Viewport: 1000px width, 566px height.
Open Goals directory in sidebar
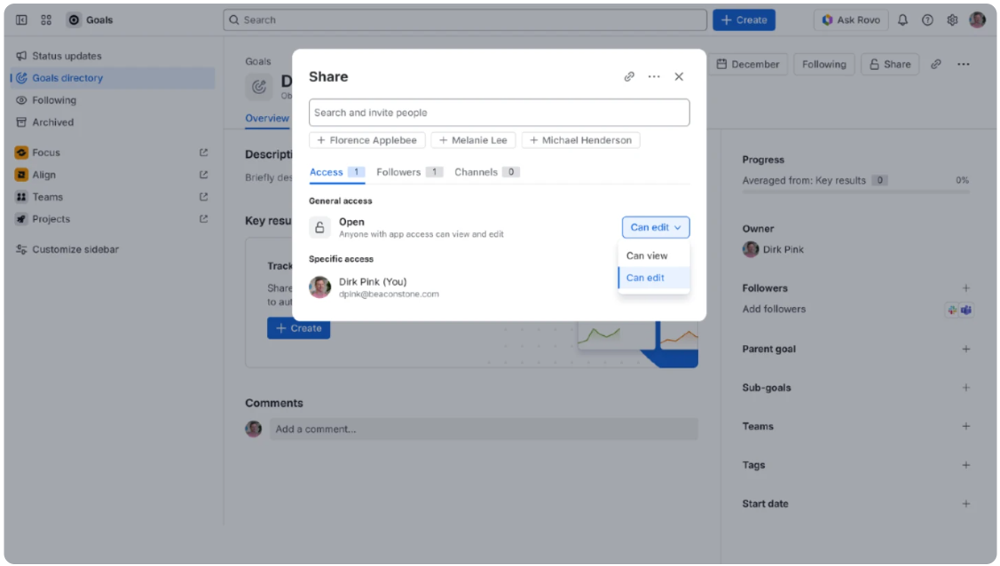(113, 78)
